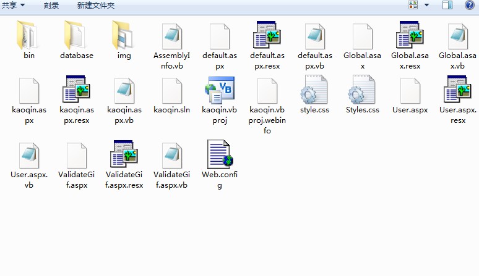Select the default.aspx file icon
The image size is (479, 276).
pyautogui.click(x=220, y=36)
